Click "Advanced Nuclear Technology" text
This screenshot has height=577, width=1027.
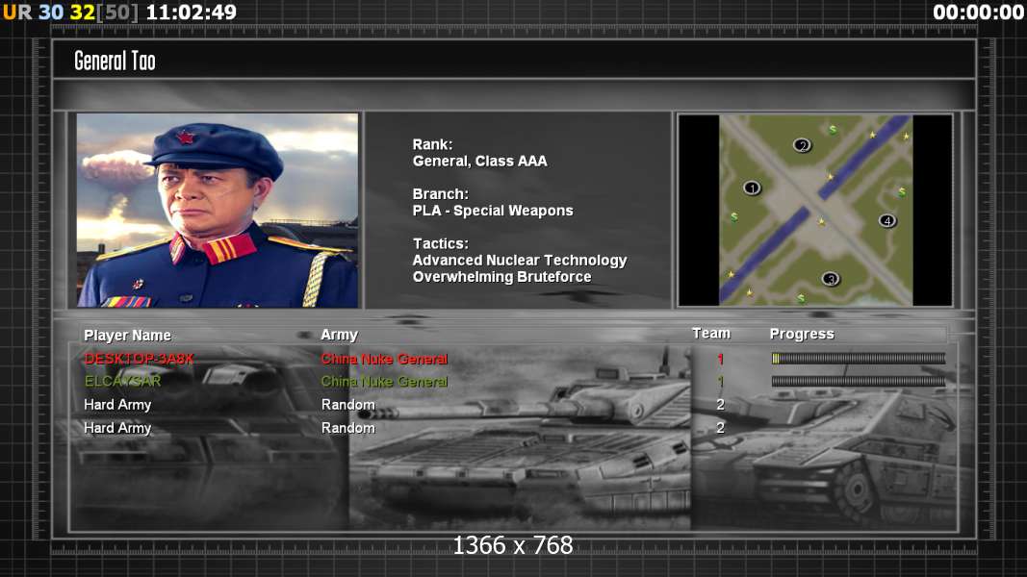(x=520, y=261)
